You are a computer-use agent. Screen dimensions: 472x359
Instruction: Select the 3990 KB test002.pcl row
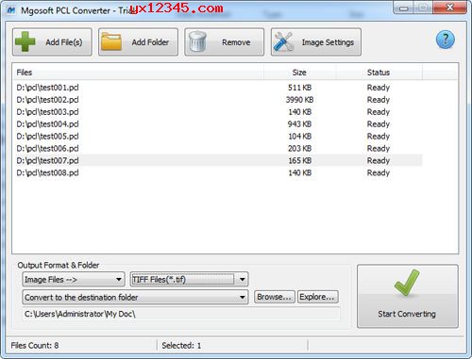(219, 100)
